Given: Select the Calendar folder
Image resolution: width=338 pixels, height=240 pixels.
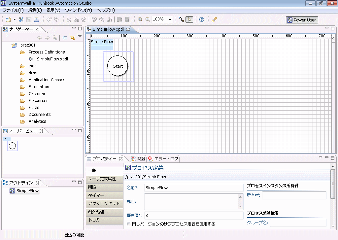Looking at the screenshot, I should [37, 93].
